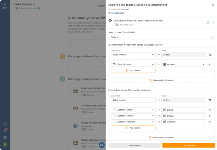This screenshot has height=150, width=217.
Task: Grab the drag handle of Assign invoice number bot
Action: click(x=70, y=125)
